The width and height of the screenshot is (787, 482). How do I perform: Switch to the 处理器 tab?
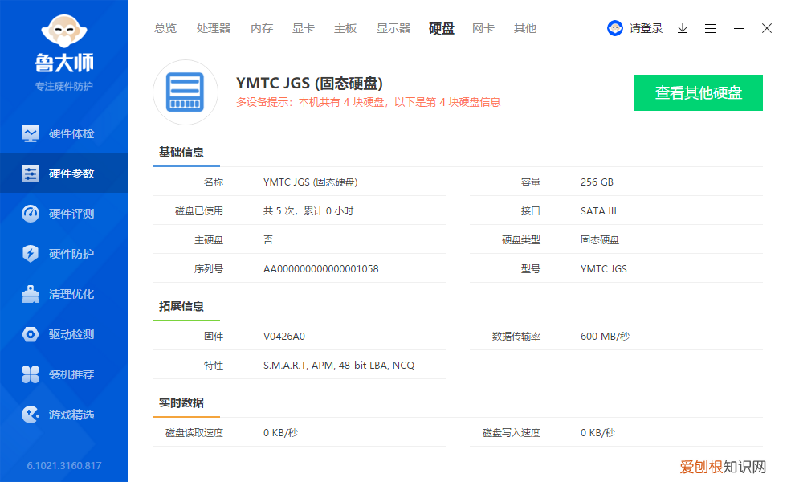pyautogui.click(x=213, y=28)
